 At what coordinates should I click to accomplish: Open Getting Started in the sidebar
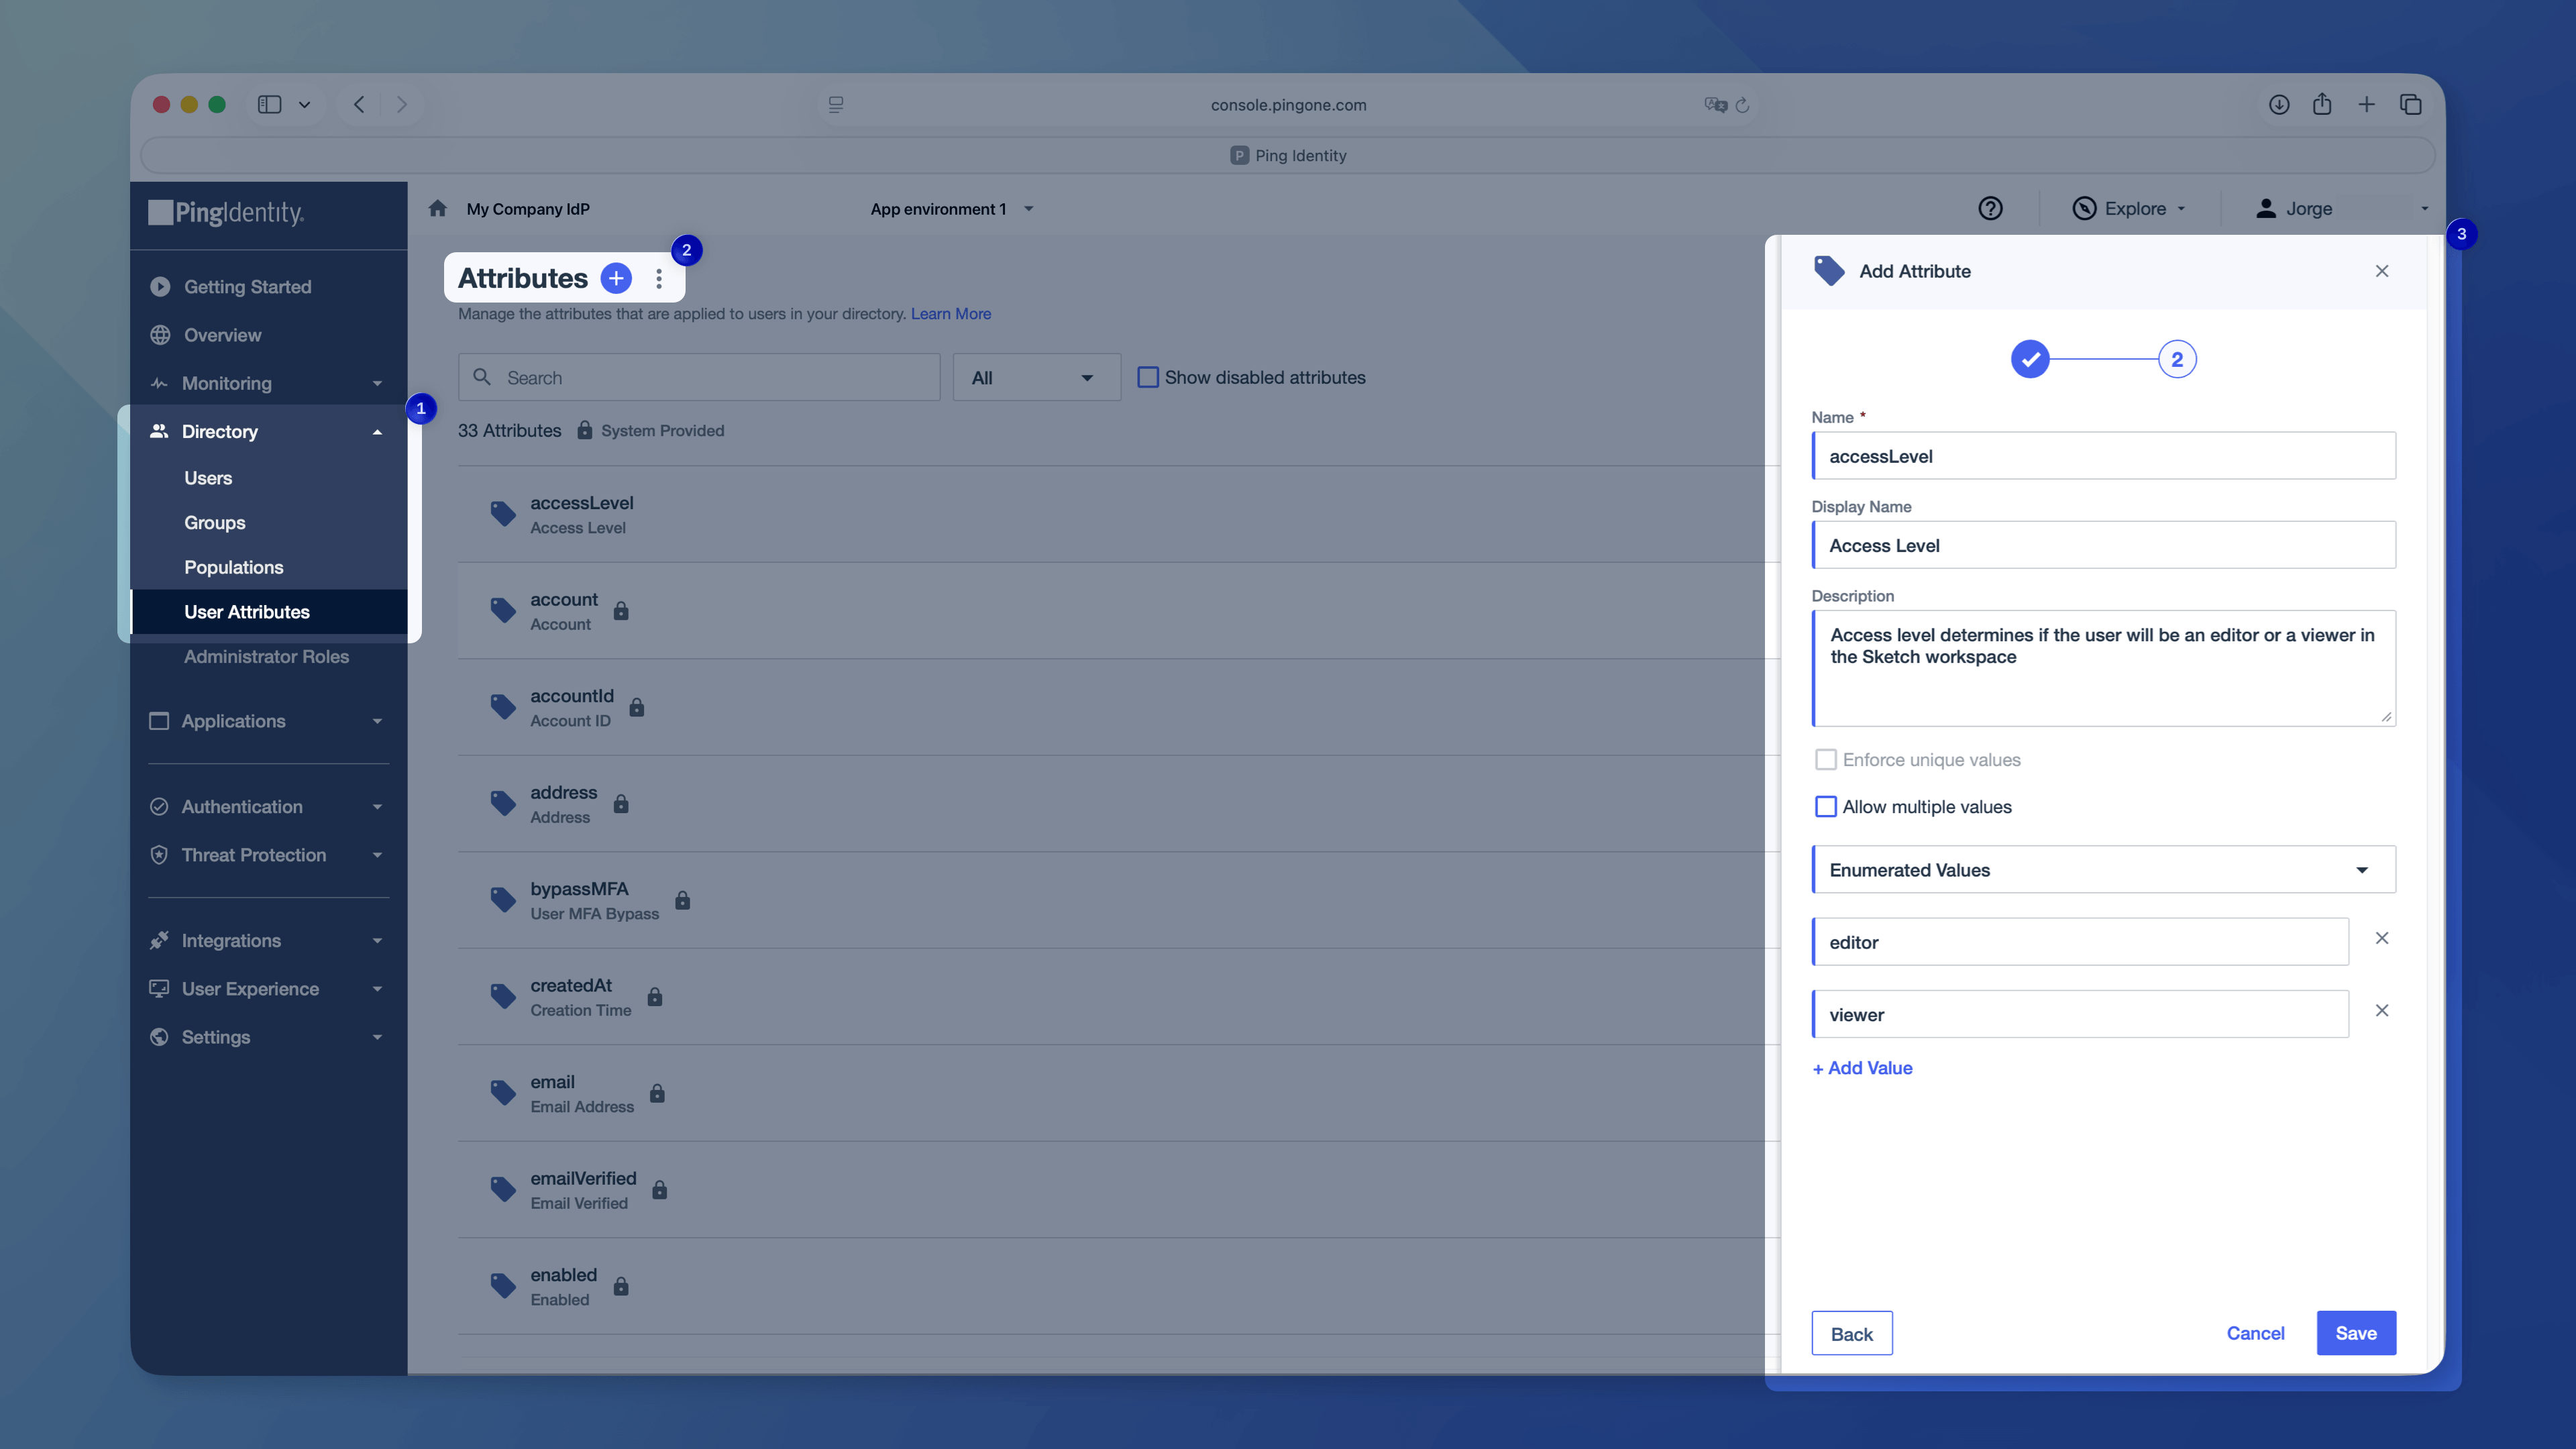247,287
